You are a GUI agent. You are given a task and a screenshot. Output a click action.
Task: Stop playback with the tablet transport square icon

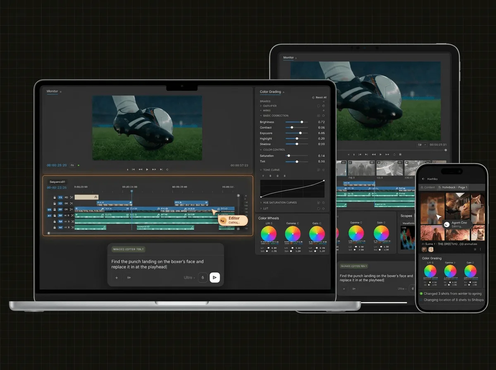click(400, 154)
